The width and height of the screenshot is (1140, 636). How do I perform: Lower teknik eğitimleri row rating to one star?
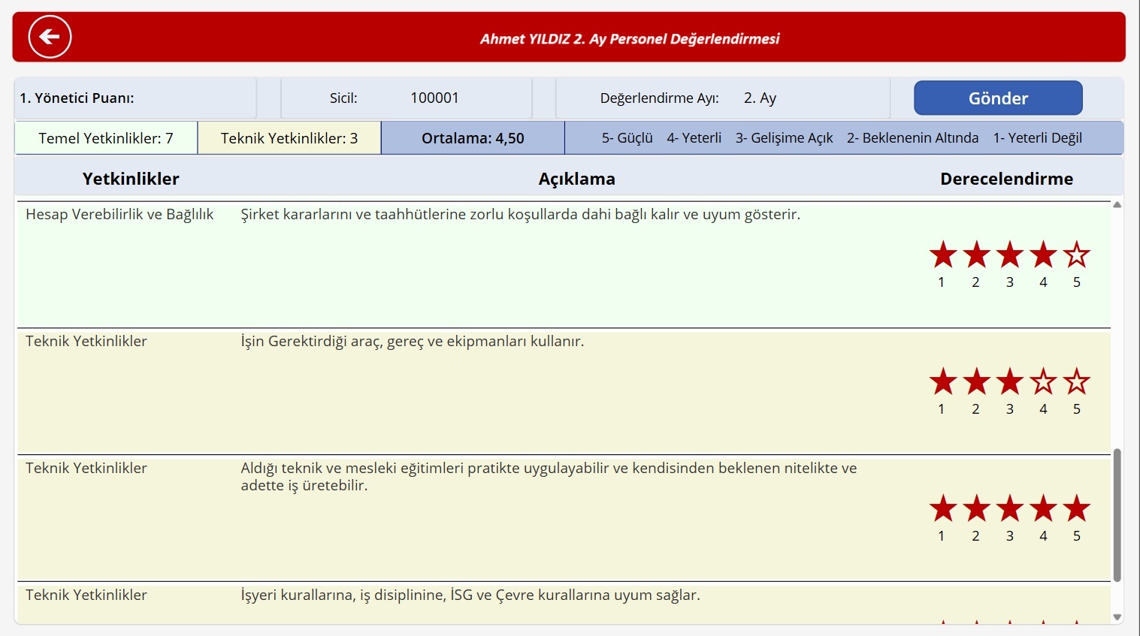pos(942,509)
